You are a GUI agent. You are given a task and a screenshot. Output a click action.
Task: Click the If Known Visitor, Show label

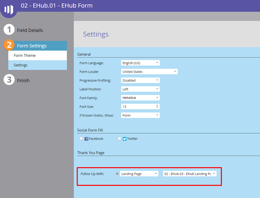point(96,115)
